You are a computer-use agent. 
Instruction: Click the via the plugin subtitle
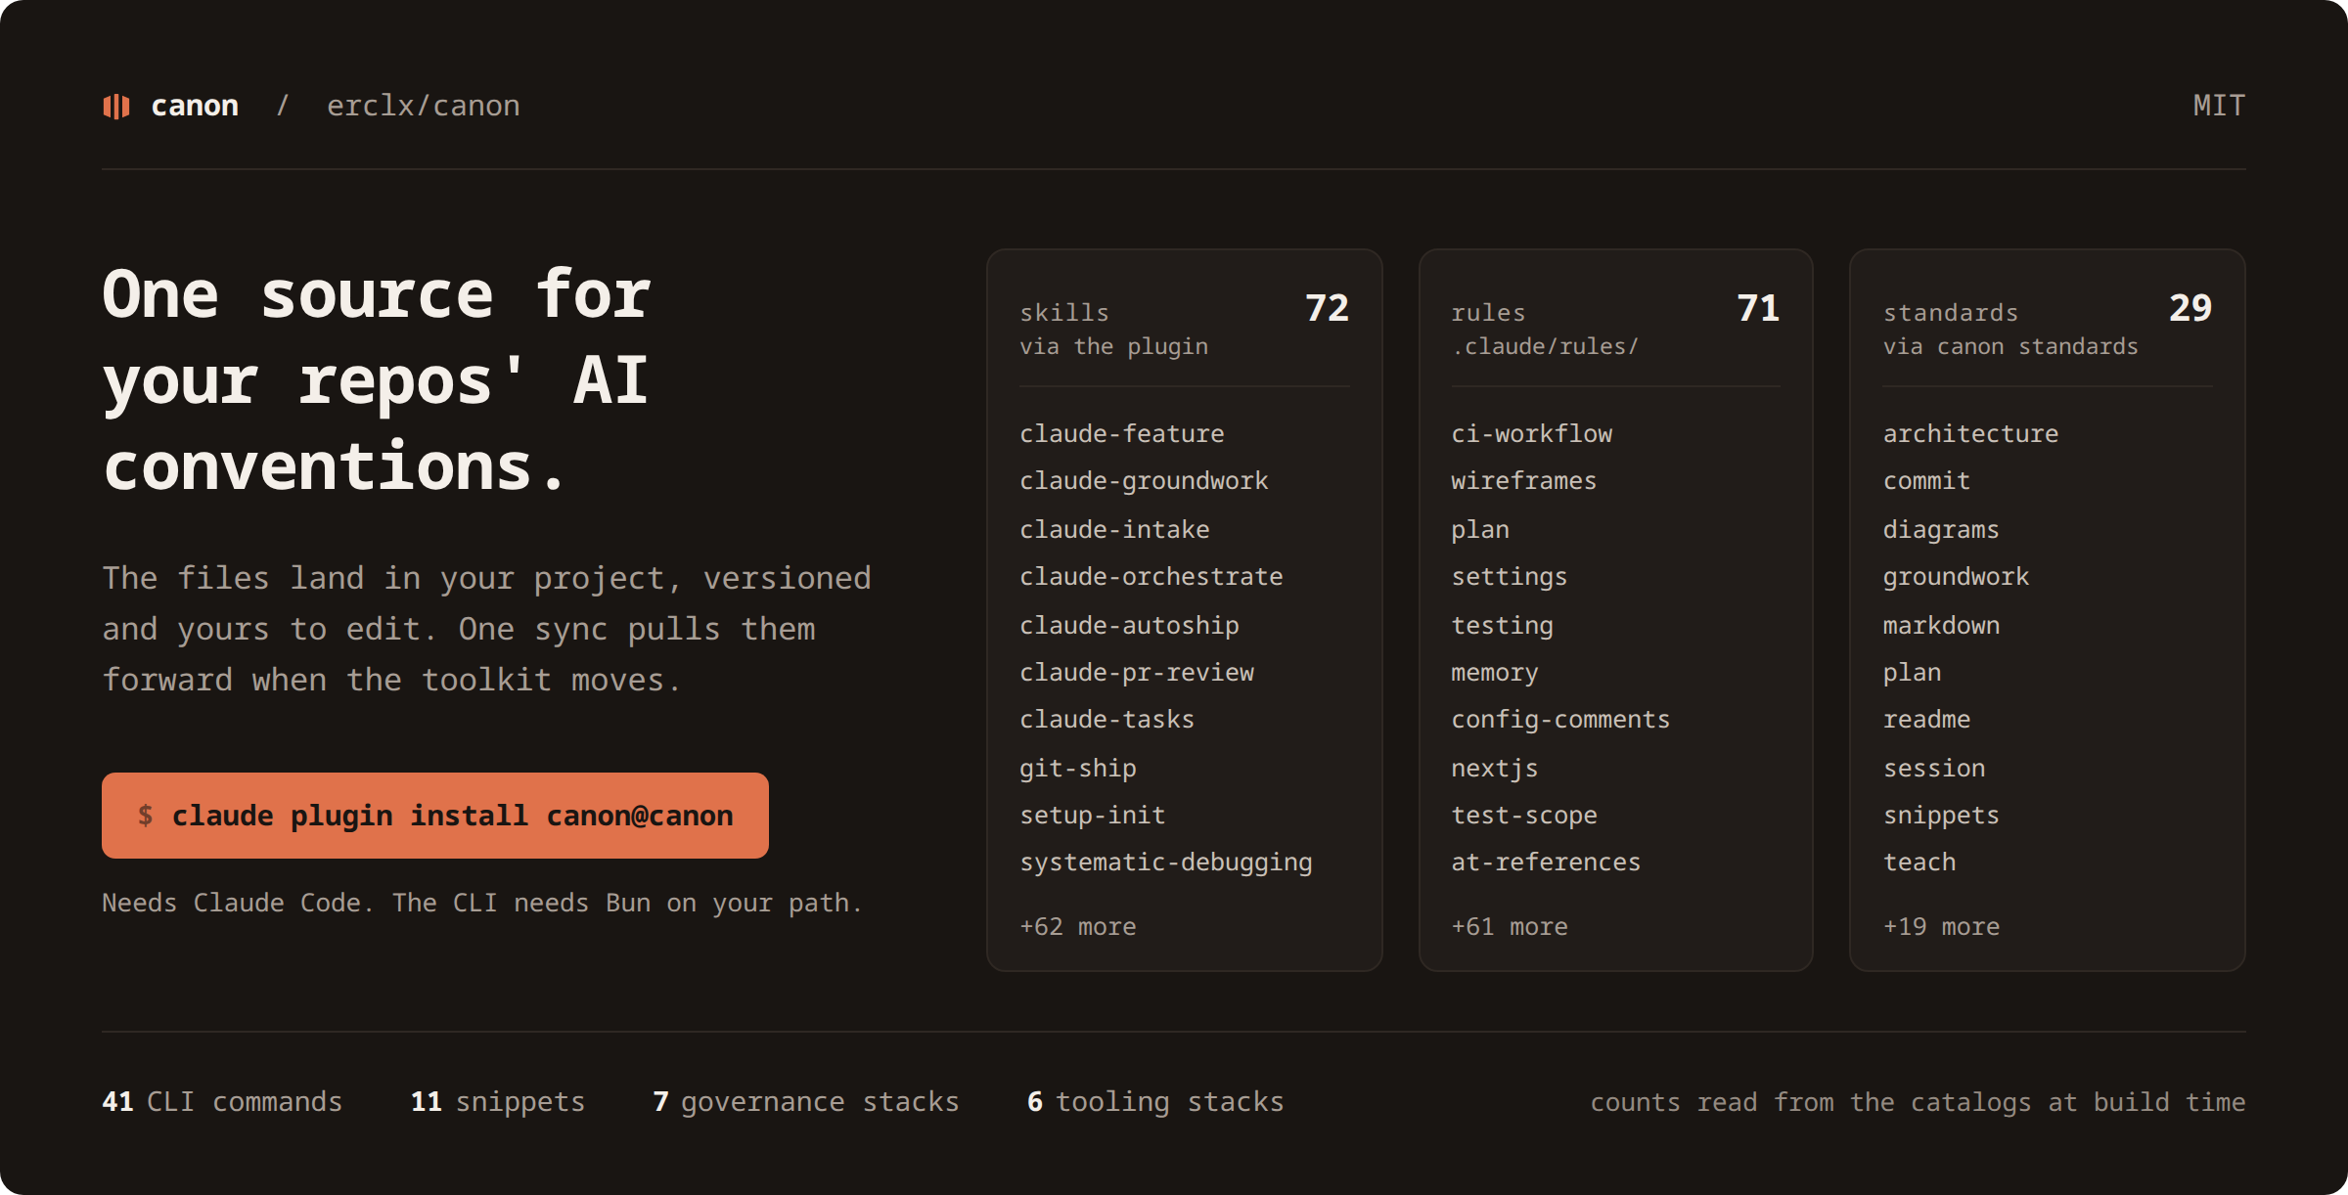(1113, 346)
